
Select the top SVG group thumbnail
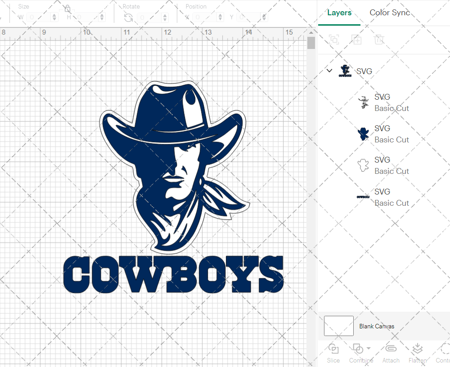click(x=345, y=71)
